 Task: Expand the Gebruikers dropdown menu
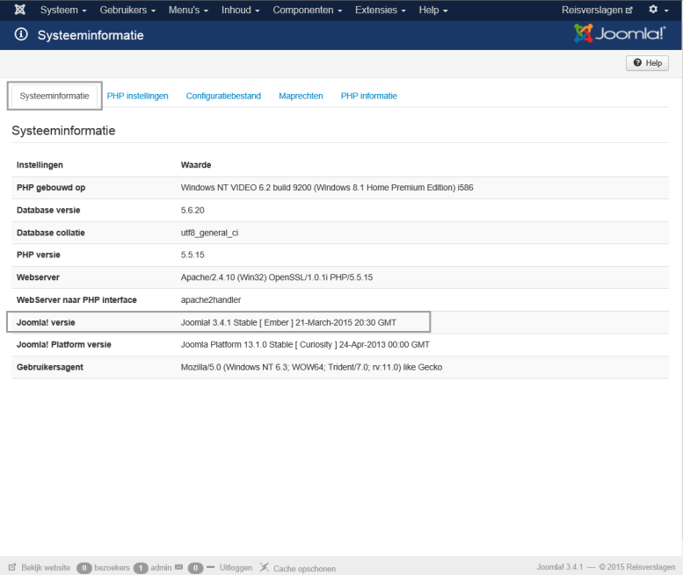(127, 11)
